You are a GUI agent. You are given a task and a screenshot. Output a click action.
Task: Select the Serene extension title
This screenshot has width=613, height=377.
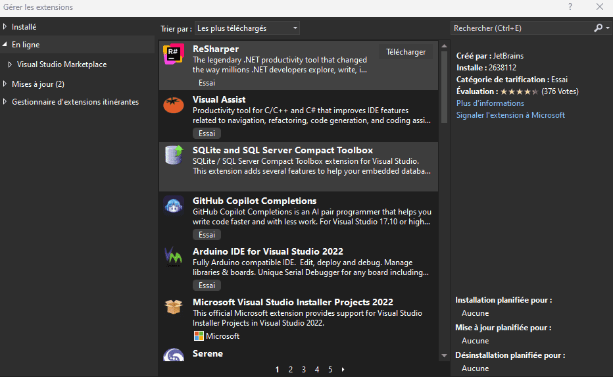coord(208,353)
